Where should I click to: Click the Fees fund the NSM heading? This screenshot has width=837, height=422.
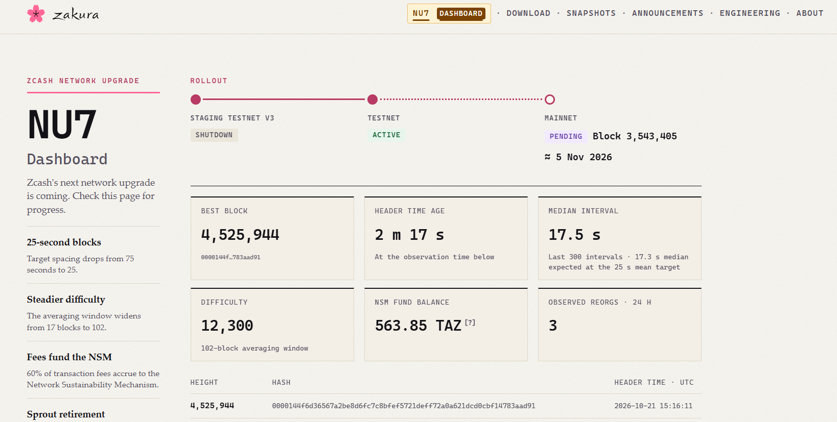click(x=69, y=357)
